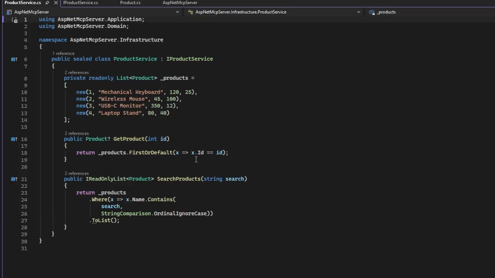Show '2 references' CodeLens above GetProduct
Viewport: 495px width, 278px height.
tap(77, 134)
